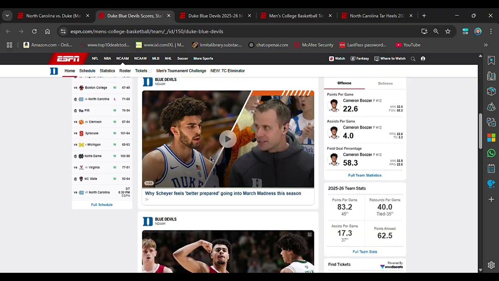Open the sidebar settings gear
499x281 pixels.
pos(491,265)
